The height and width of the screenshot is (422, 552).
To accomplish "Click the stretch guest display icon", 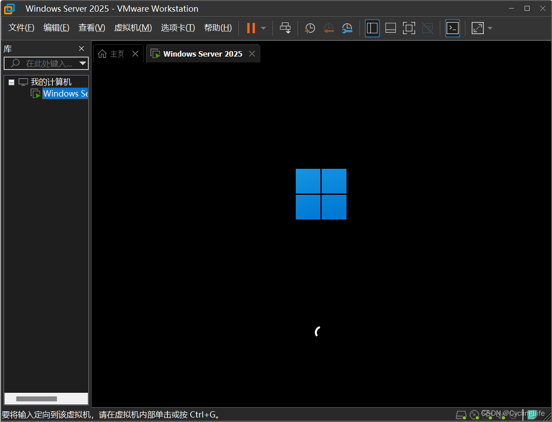I will [x=478, y=28].
